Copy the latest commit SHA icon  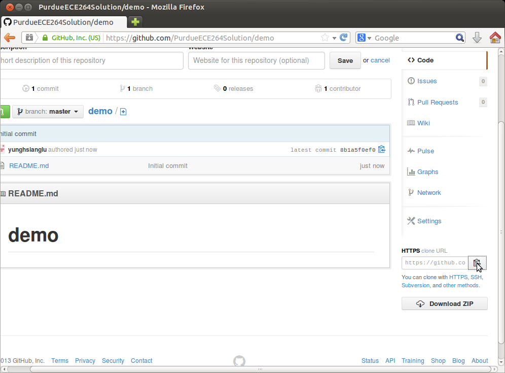click(382, 149)
